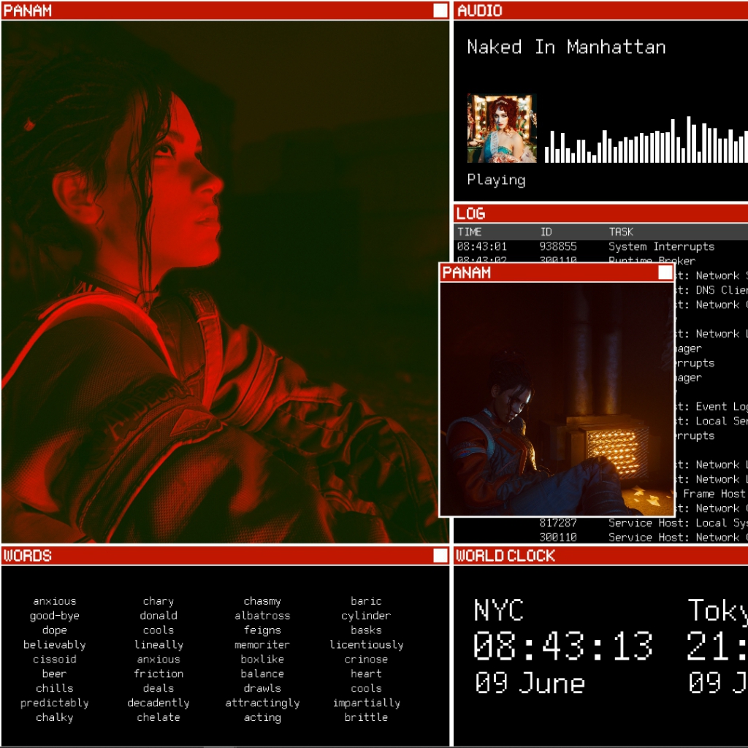Select the word "chills"
Screen dimensions: 748x748
click(54, 688)
